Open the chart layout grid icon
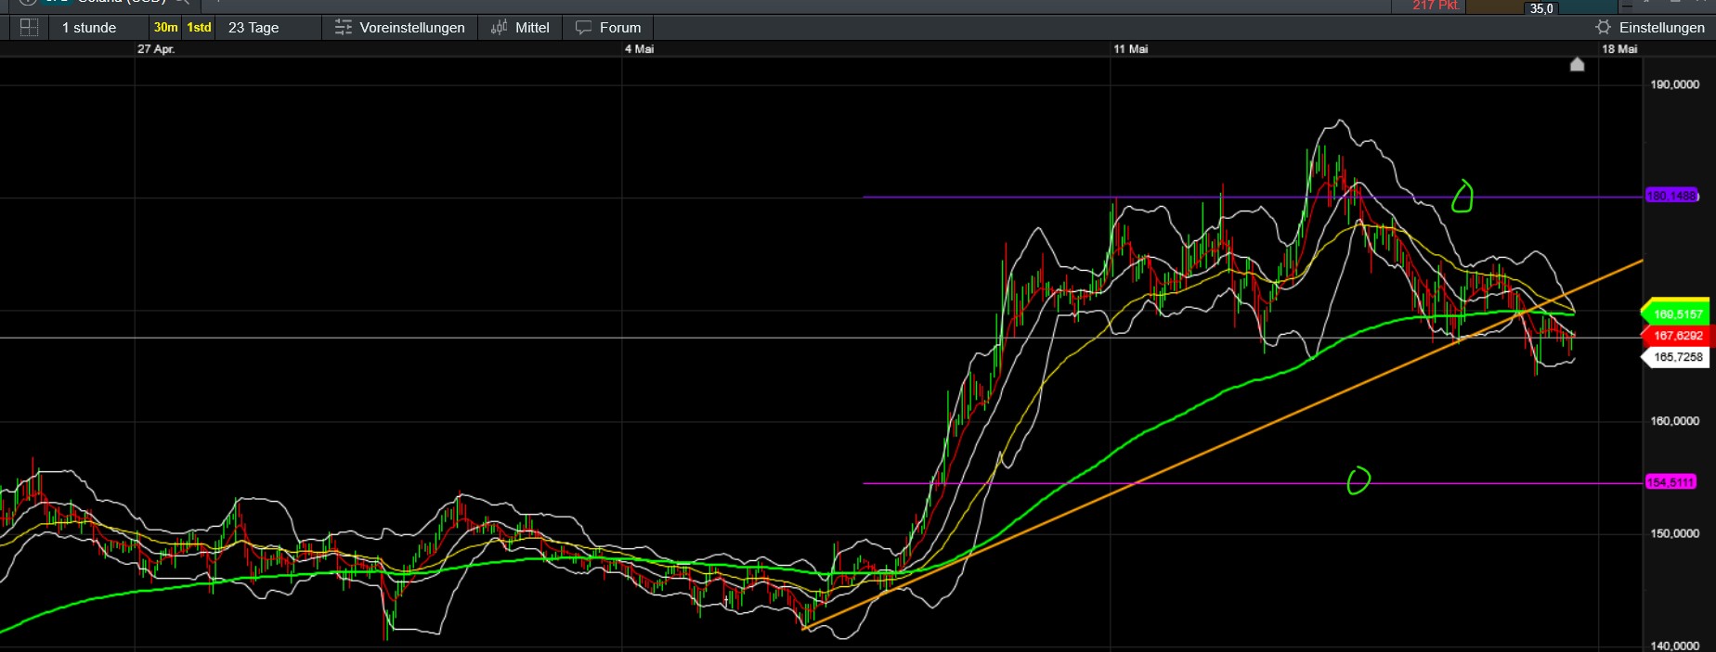The height and width of the screenshot is (652, 1716). 29,28
